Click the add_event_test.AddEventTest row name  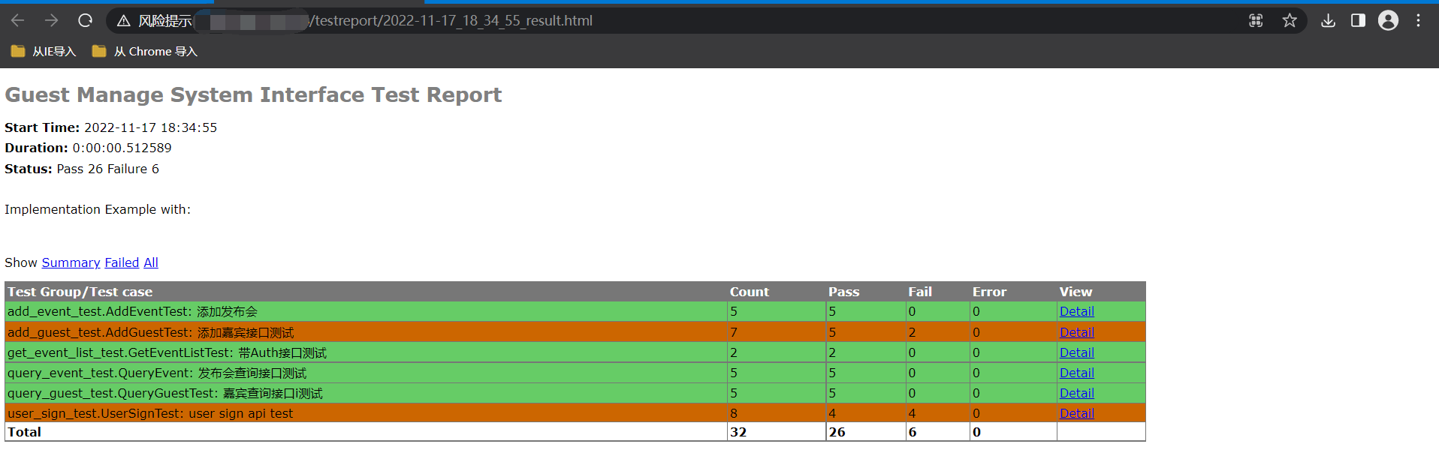click(132, 311)
